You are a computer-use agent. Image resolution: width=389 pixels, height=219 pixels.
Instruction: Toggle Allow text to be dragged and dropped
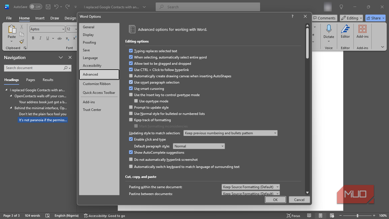coord(131,63)
